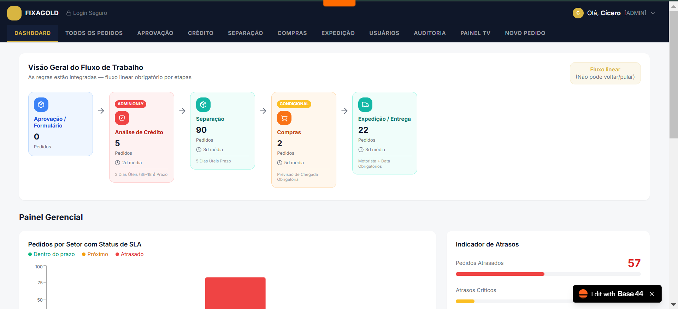Close the Edit with Base44 banner
Image resolution: width=678 pixels, height=309 pixels.
pyautogui.click(x=652, y=294)
